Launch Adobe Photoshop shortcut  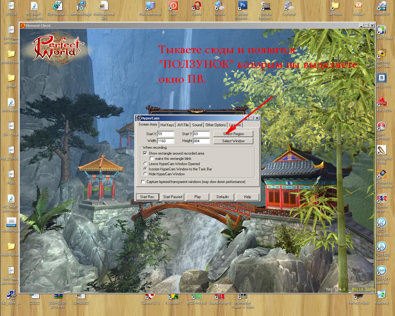[243, 10]
